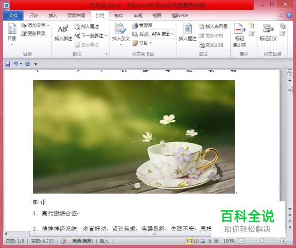Viewport: 296px width, 248px height.
Task: Click 英语(美国) language indicator
Action: [x=83, y=241]
